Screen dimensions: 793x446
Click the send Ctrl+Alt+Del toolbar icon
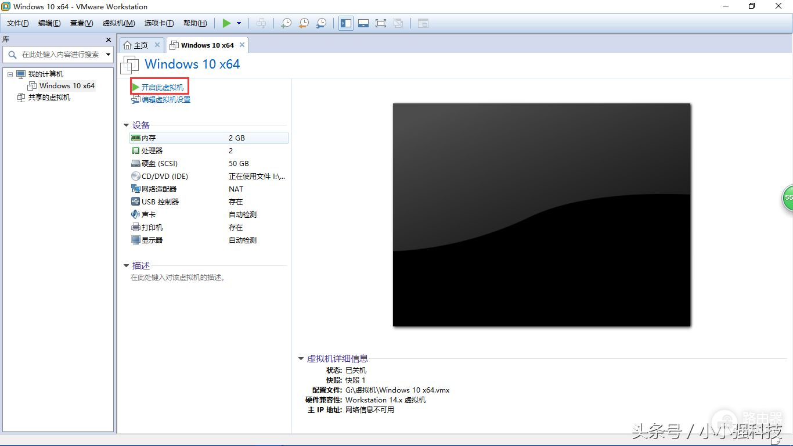point(262,23)
